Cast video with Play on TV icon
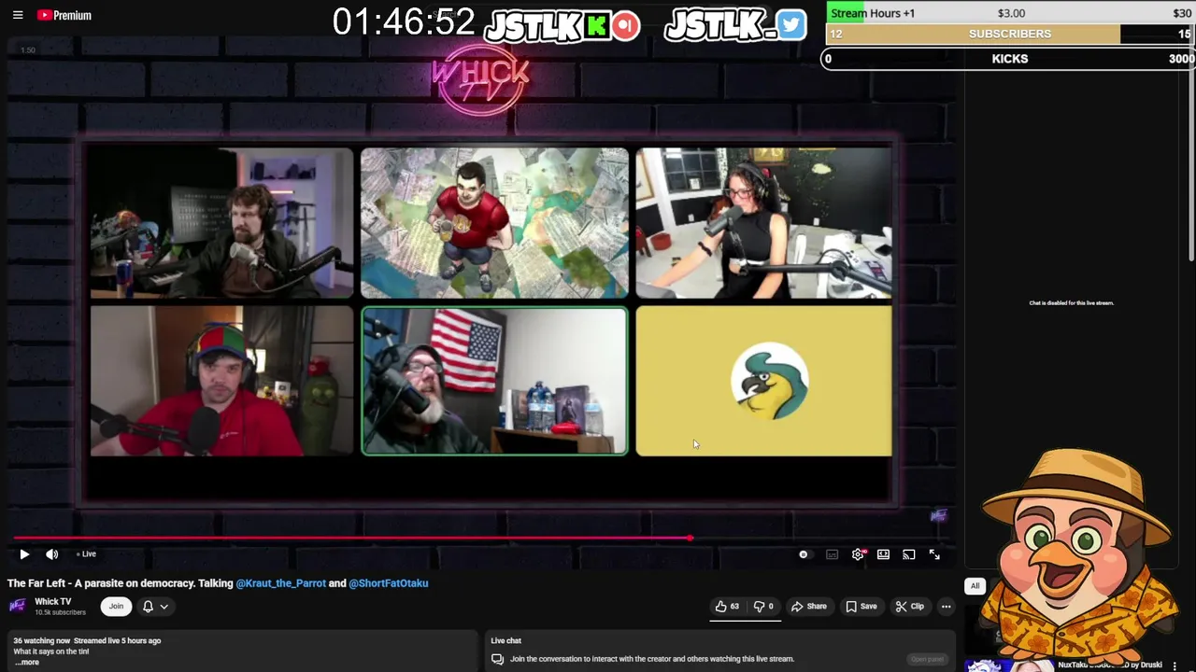The width and height of the screenshot is (1196, 672). coord(908,554)
